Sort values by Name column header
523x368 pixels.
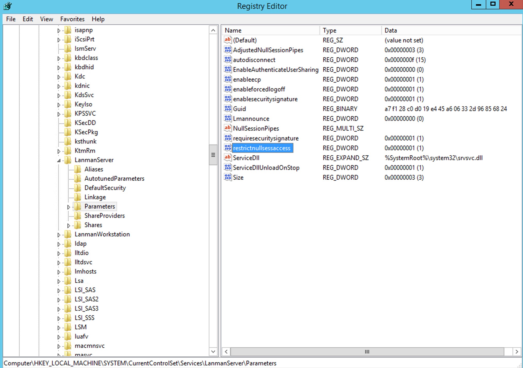[x=271, y=30]
